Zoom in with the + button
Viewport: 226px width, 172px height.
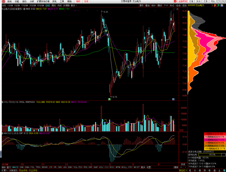click(x=181, y=167)
